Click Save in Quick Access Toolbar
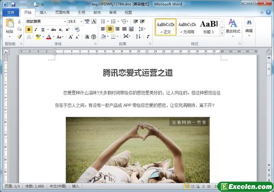 pyautogui.click(x=13, y=4)
